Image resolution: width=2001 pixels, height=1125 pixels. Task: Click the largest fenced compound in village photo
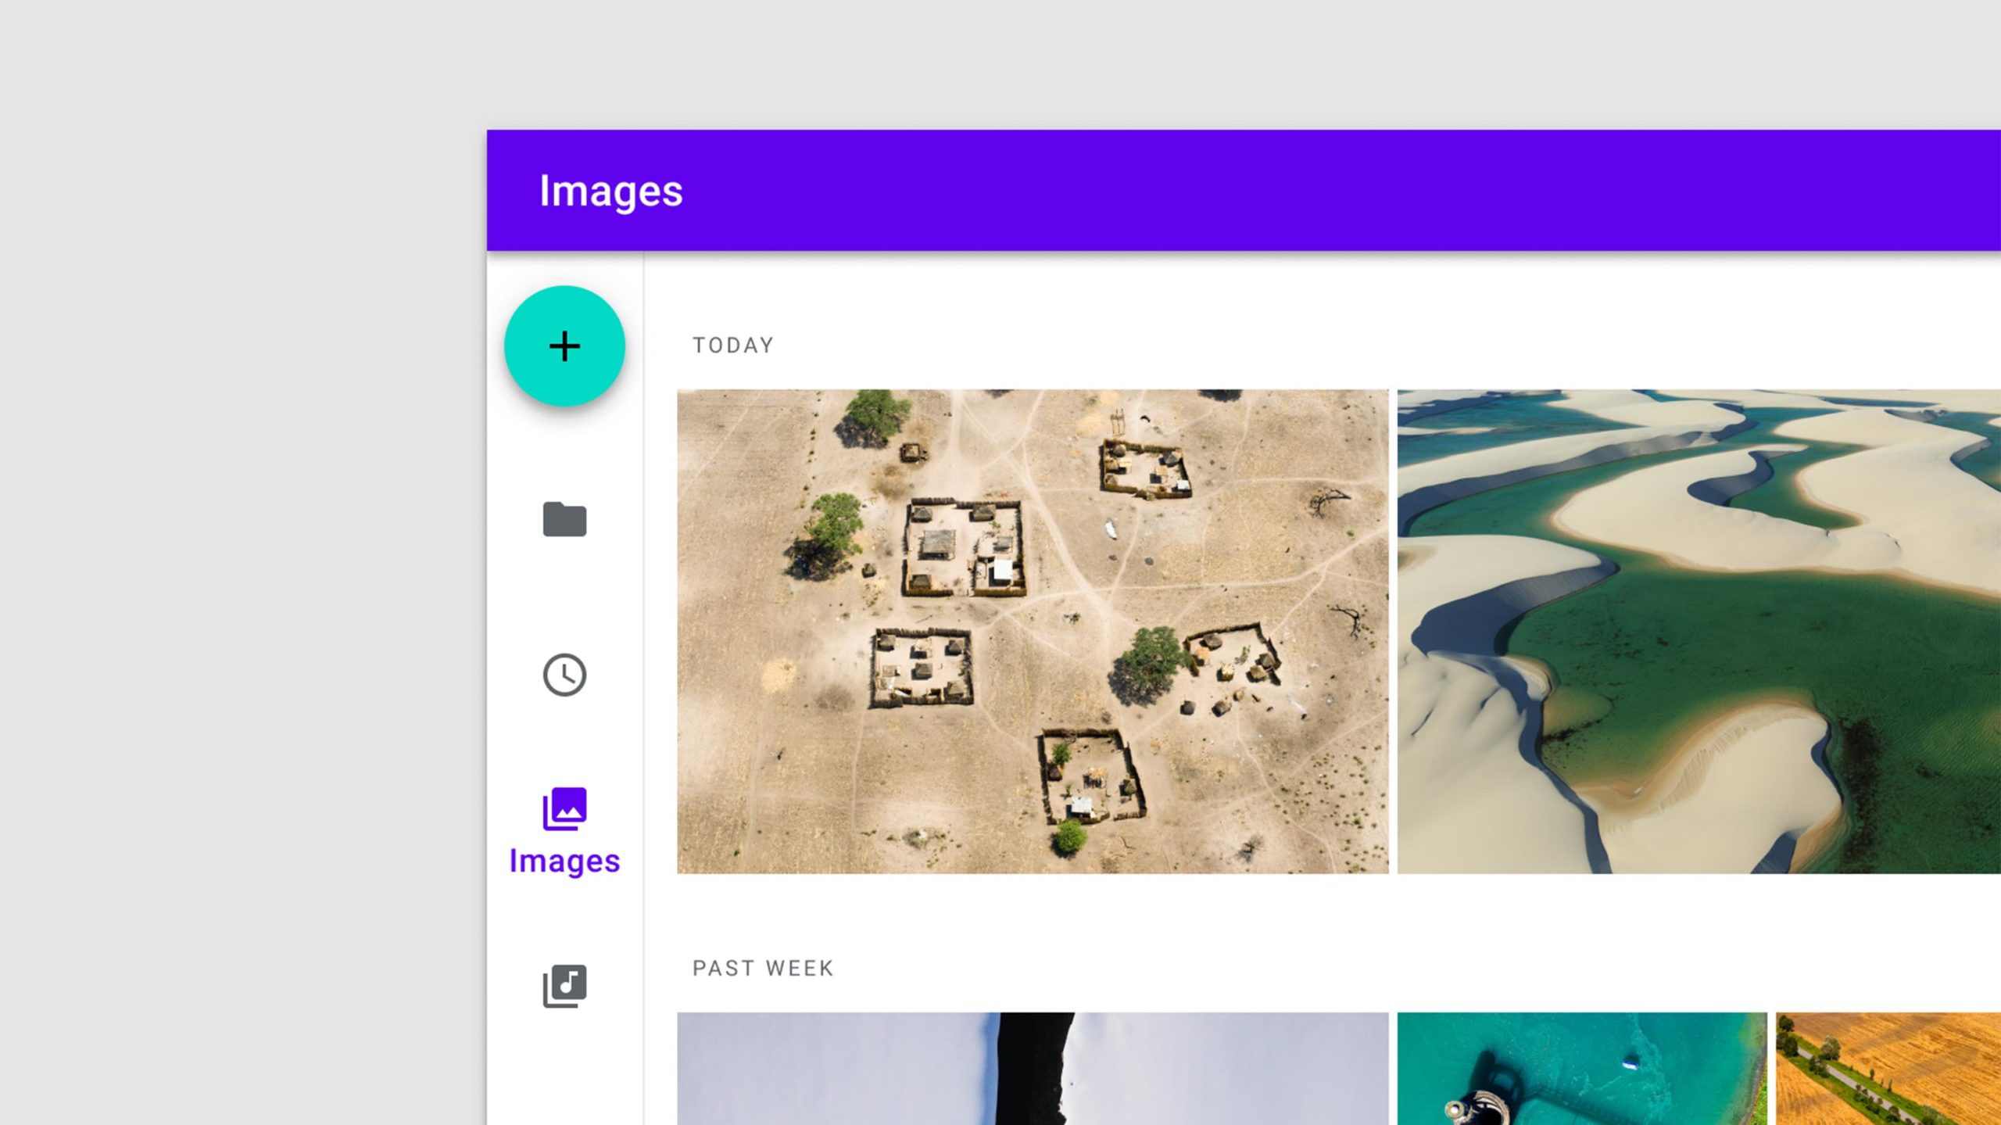pyautogui.click(x=964, y=549)
